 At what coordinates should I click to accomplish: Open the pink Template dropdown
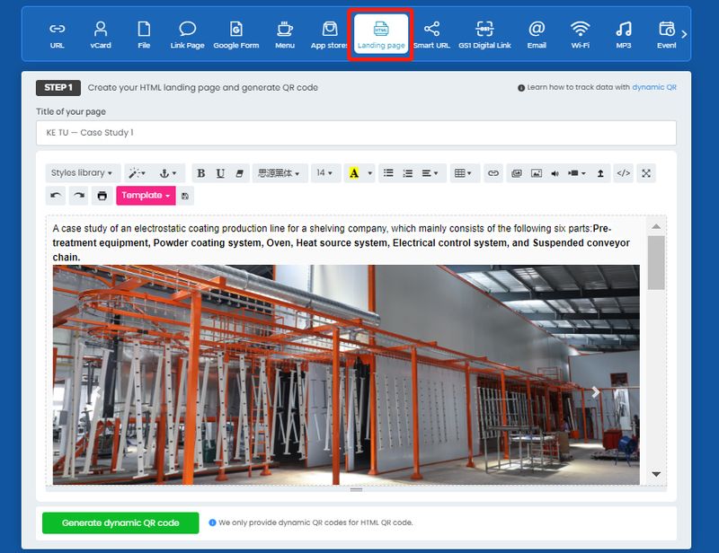coord(145,196)
